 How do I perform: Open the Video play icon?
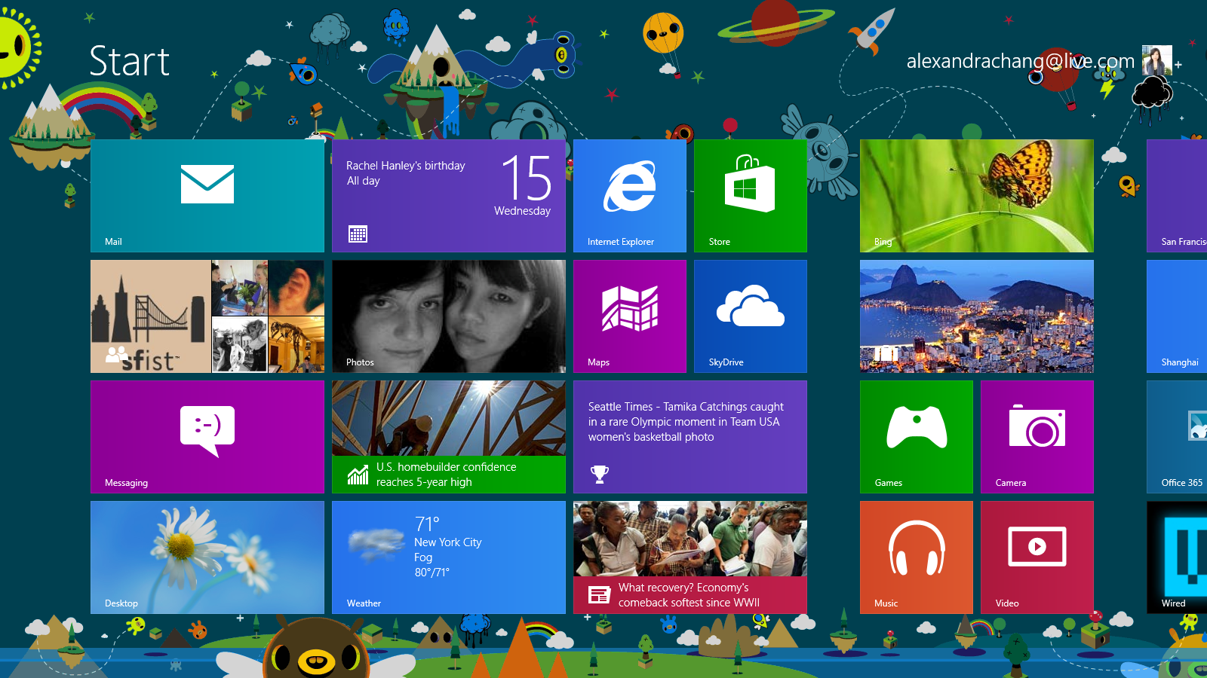click(x=1037, y=546)
